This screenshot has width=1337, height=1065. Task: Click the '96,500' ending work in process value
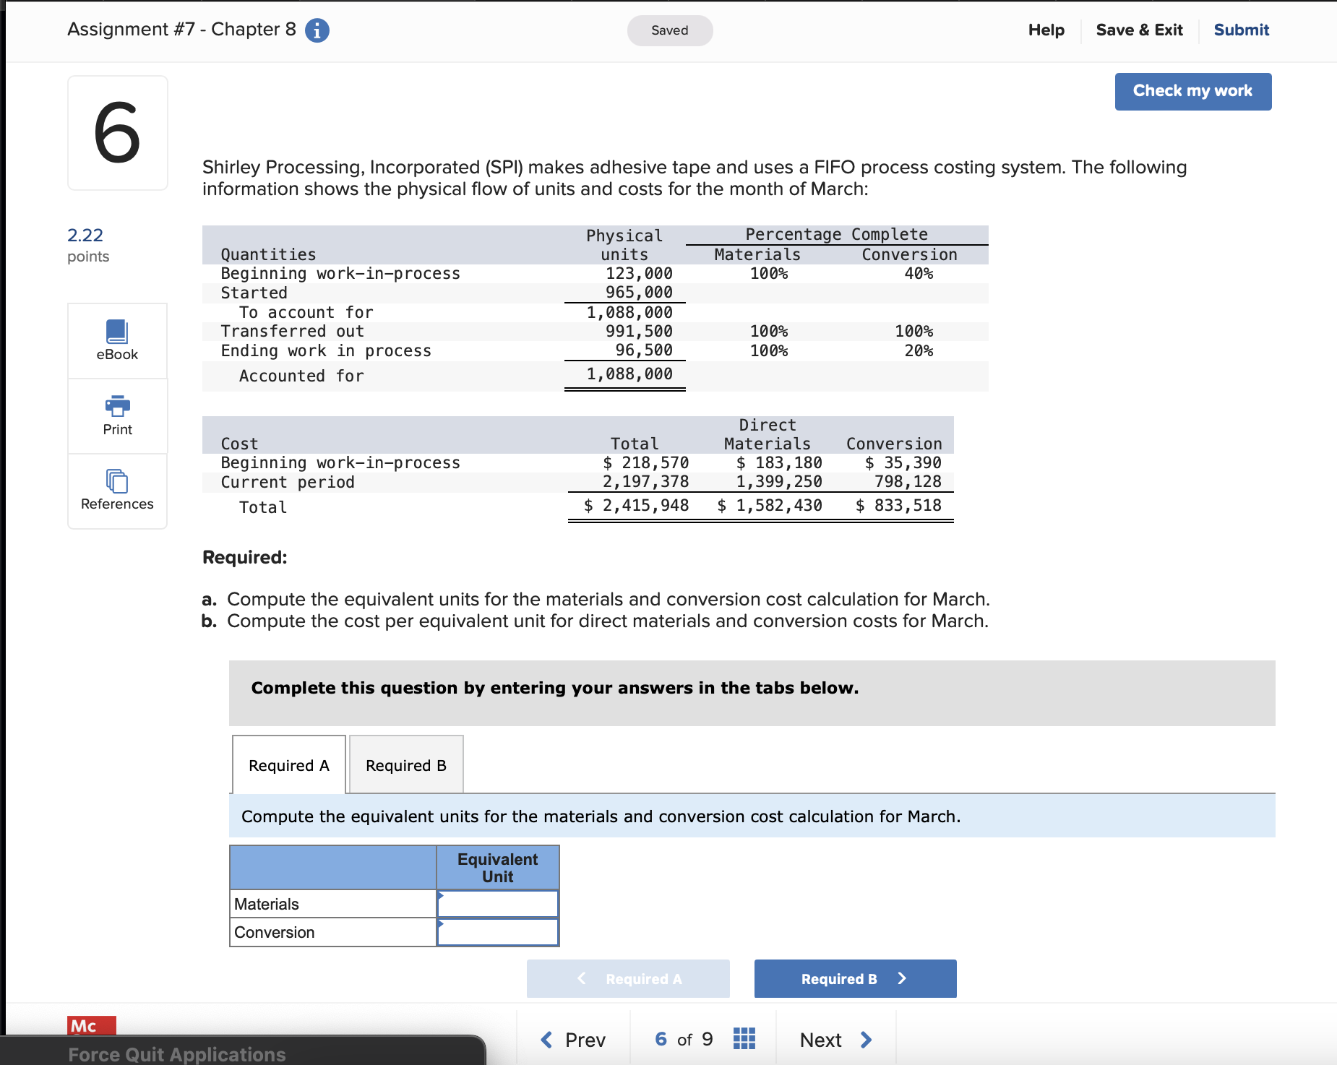point(644,350)
